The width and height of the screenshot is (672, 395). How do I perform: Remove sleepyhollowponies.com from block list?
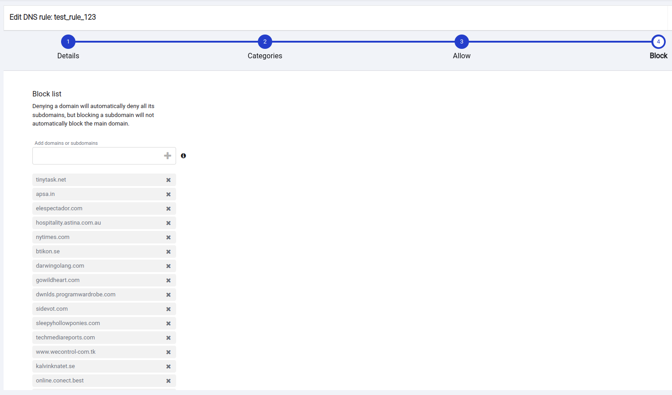(168, 323)
